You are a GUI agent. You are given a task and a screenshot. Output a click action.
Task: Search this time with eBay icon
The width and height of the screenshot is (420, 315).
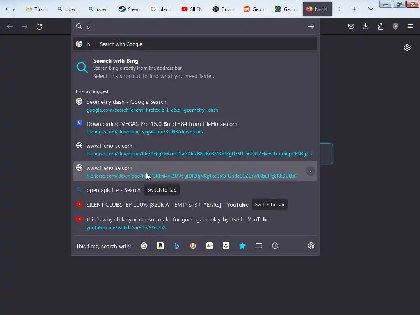210,246
